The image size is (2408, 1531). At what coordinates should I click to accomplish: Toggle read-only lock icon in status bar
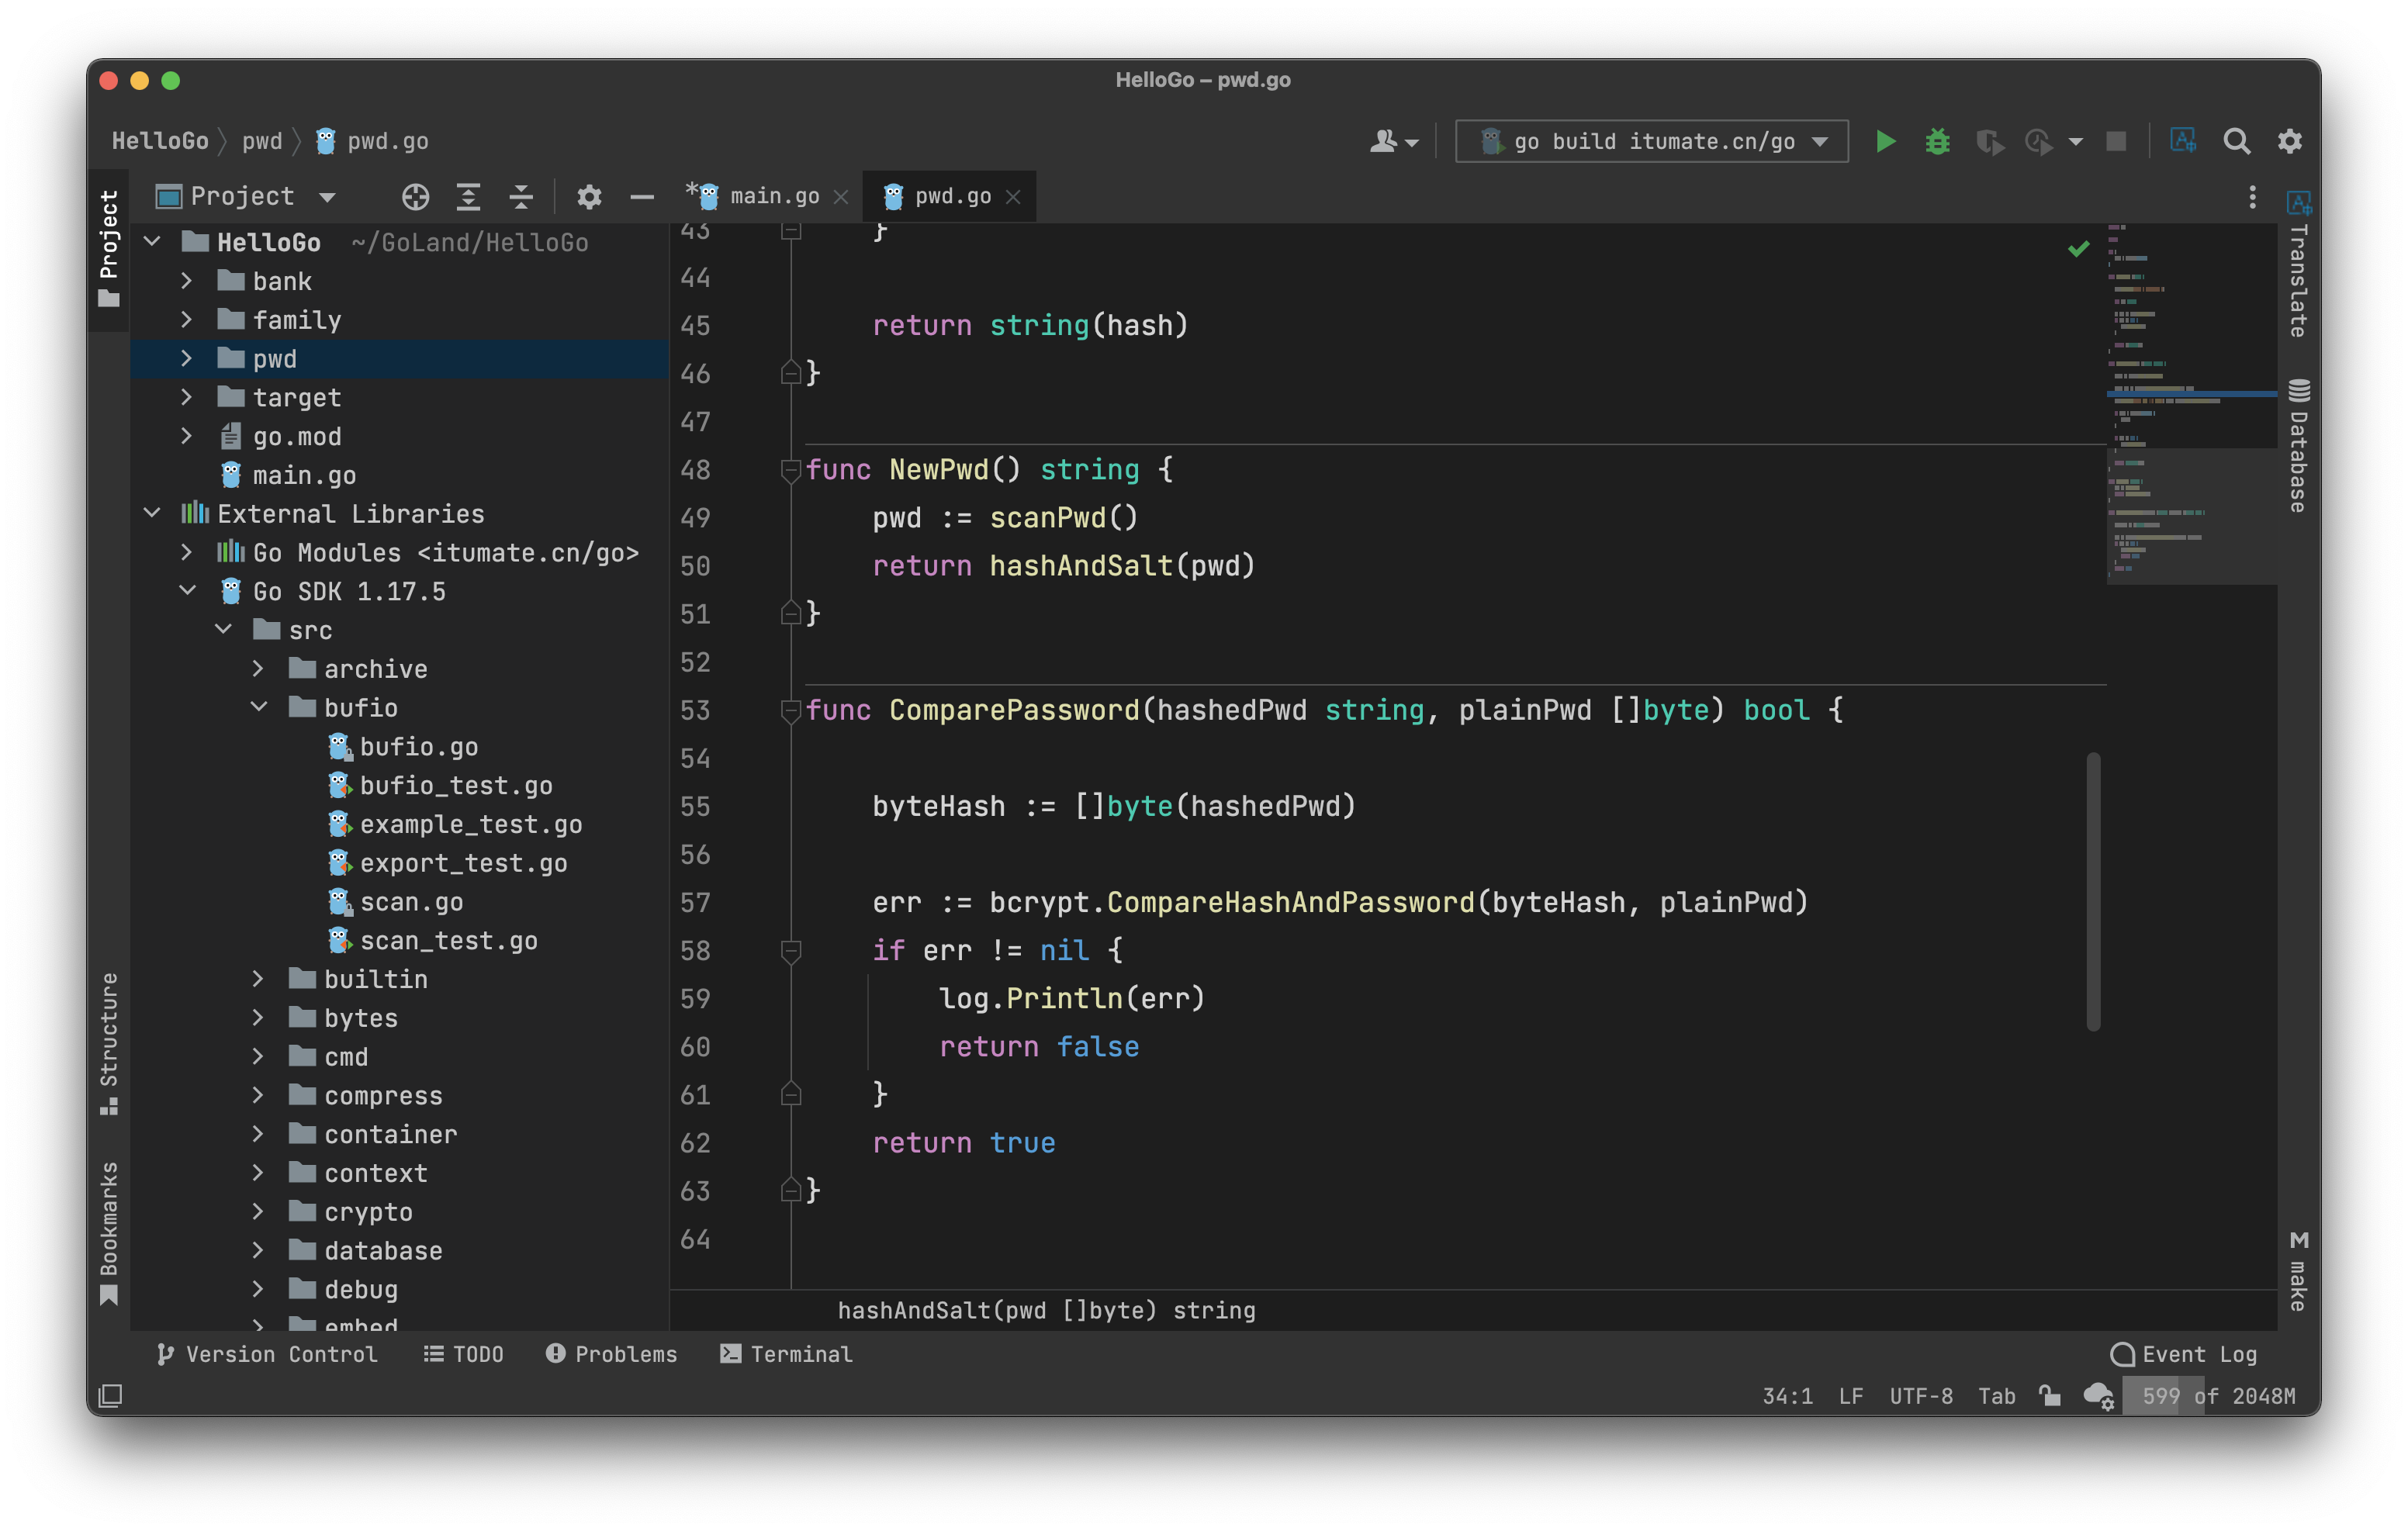[2049, 1396]
